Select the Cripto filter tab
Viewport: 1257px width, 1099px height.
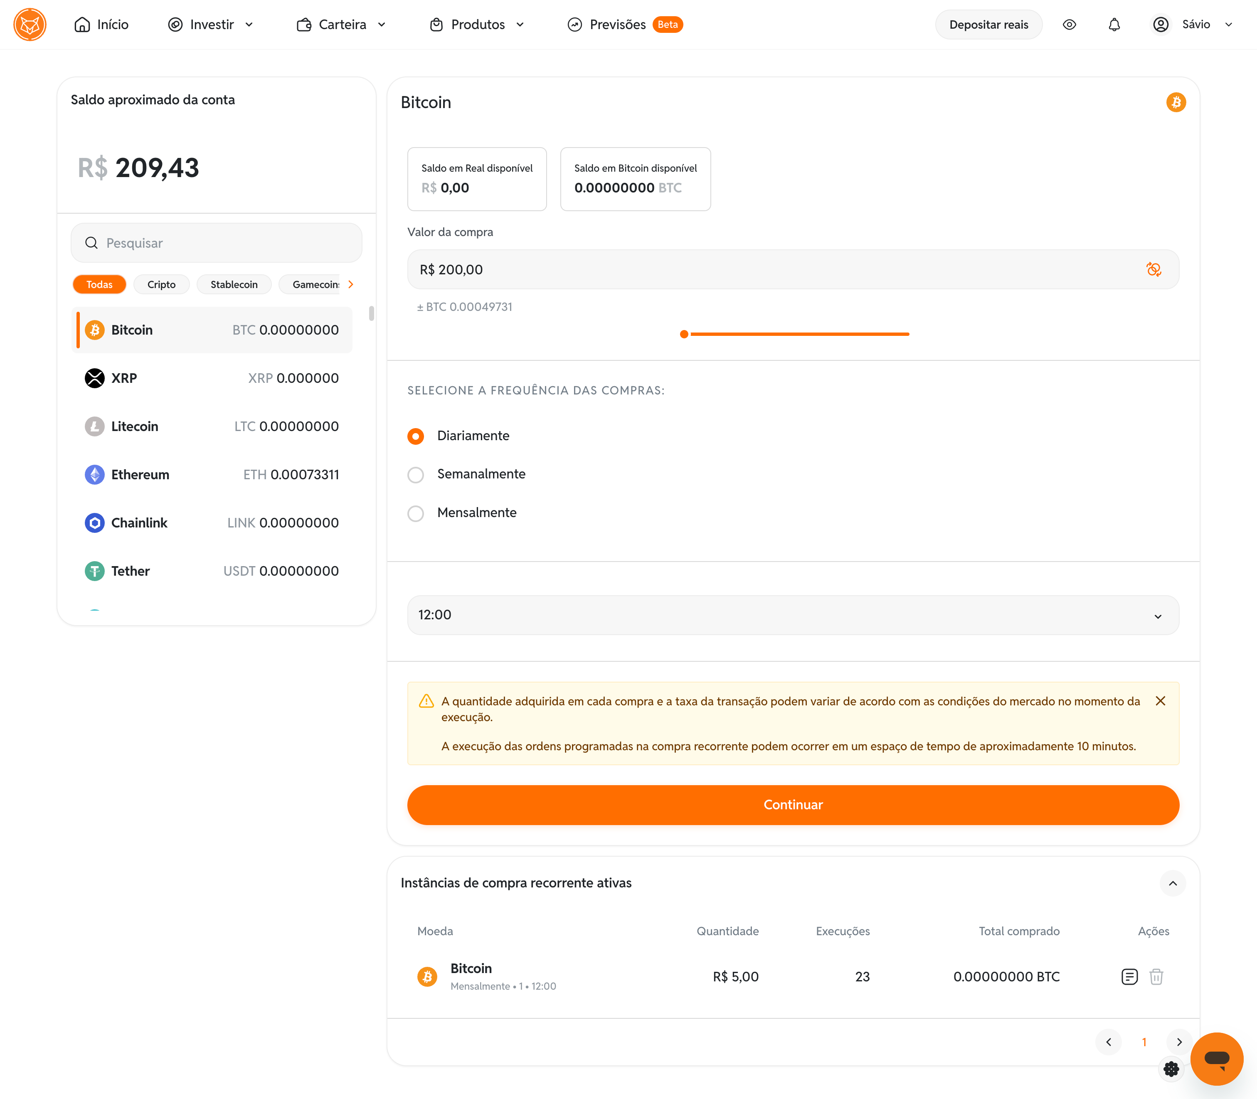(x=161, y=285)
